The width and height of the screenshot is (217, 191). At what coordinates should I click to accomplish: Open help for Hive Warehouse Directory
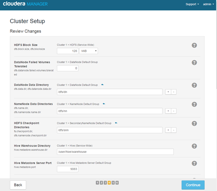click(x=194, y=146)
